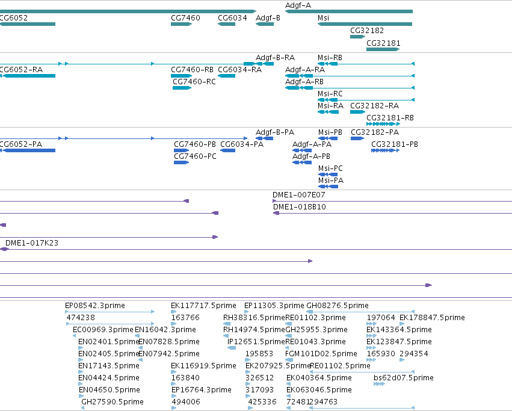This screenshot has width=512, height=411.
Task: Select EST label EN17143.5prime
Action: click(x=109, y=366)
